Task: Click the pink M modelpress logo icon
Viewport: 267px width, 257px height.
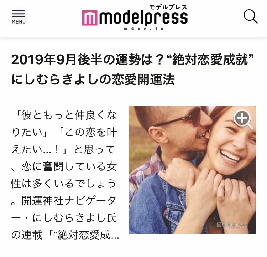Action: [90, 18]
